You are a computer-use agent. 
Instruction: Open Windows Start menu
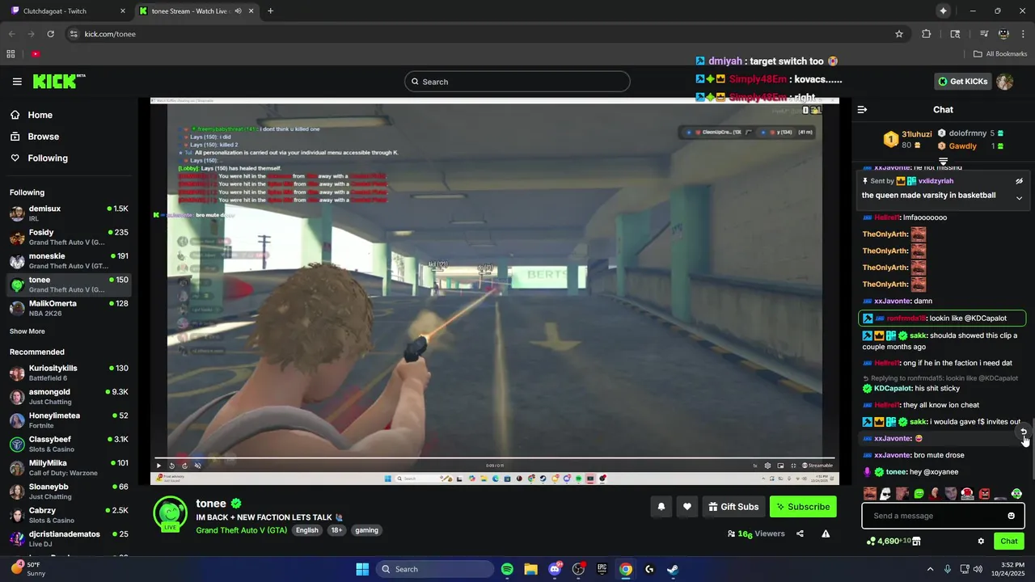tap(362, 569)
